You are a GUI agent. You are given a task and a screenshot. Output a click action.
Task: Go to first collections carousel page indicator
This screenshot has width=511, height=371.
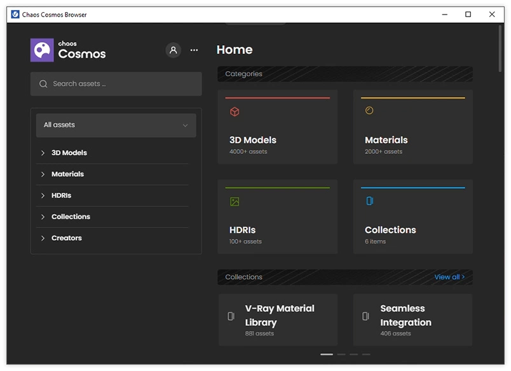click(327, 354)
